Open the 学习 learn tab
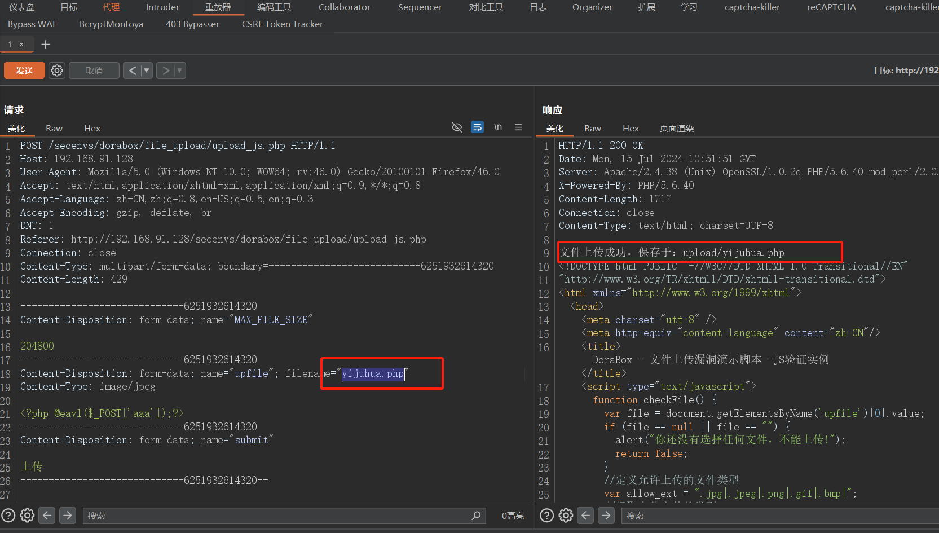Viewport: 939px width, 533px height. pos(689,7)
